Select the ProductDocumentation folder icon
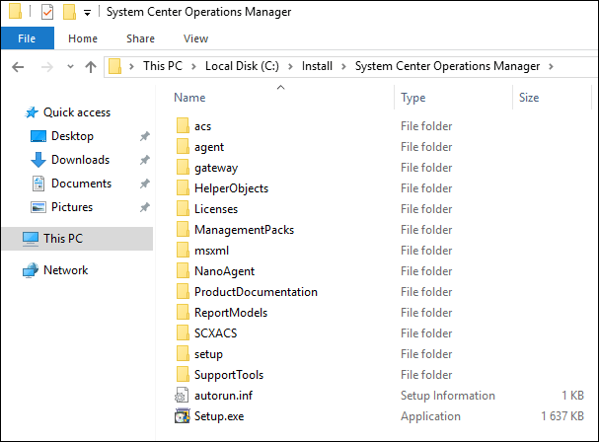599x442 pixels. point(183,291)
